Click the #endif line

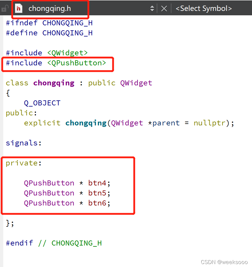(x=54, y=243)
